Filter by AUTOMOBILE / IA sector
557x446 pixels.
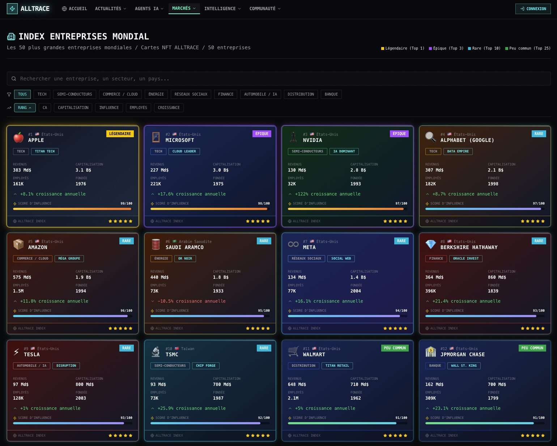tap(260, 94)
